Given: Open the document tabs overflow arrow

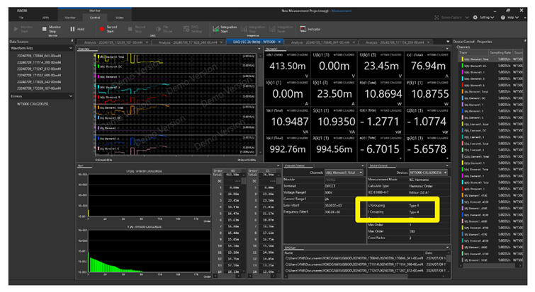Looking at the screenshot, I should coord(448,42).
